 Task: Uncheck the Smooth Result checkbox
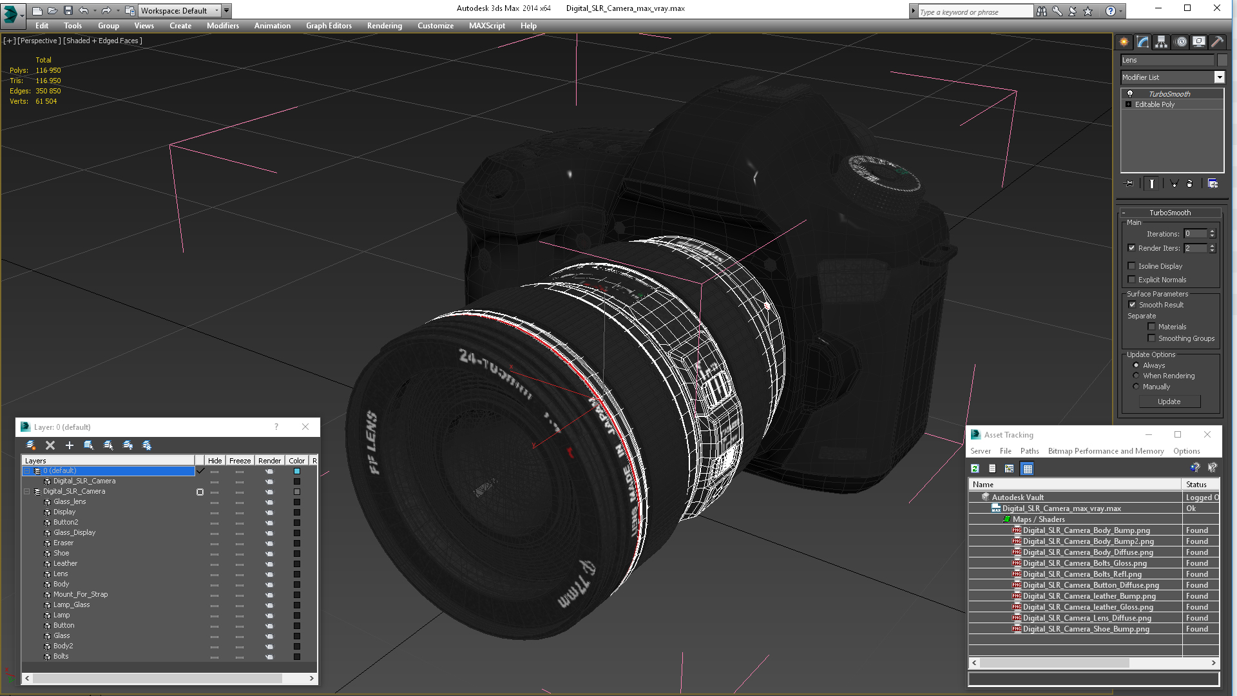pos(1132,305)
